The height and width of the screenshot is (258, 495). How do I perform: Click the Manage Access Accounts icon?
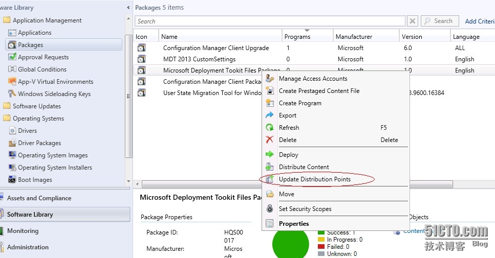(270, 79)
